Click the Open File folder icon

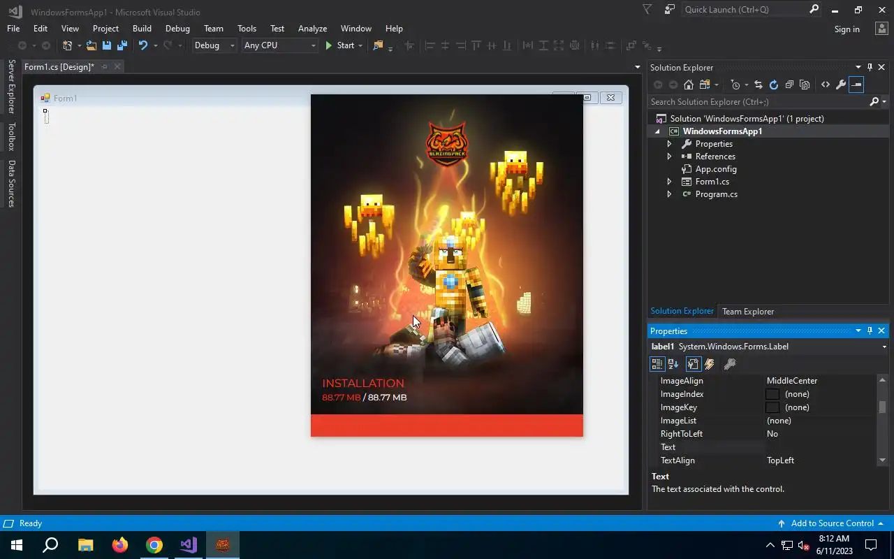click(x=91, y=45)
